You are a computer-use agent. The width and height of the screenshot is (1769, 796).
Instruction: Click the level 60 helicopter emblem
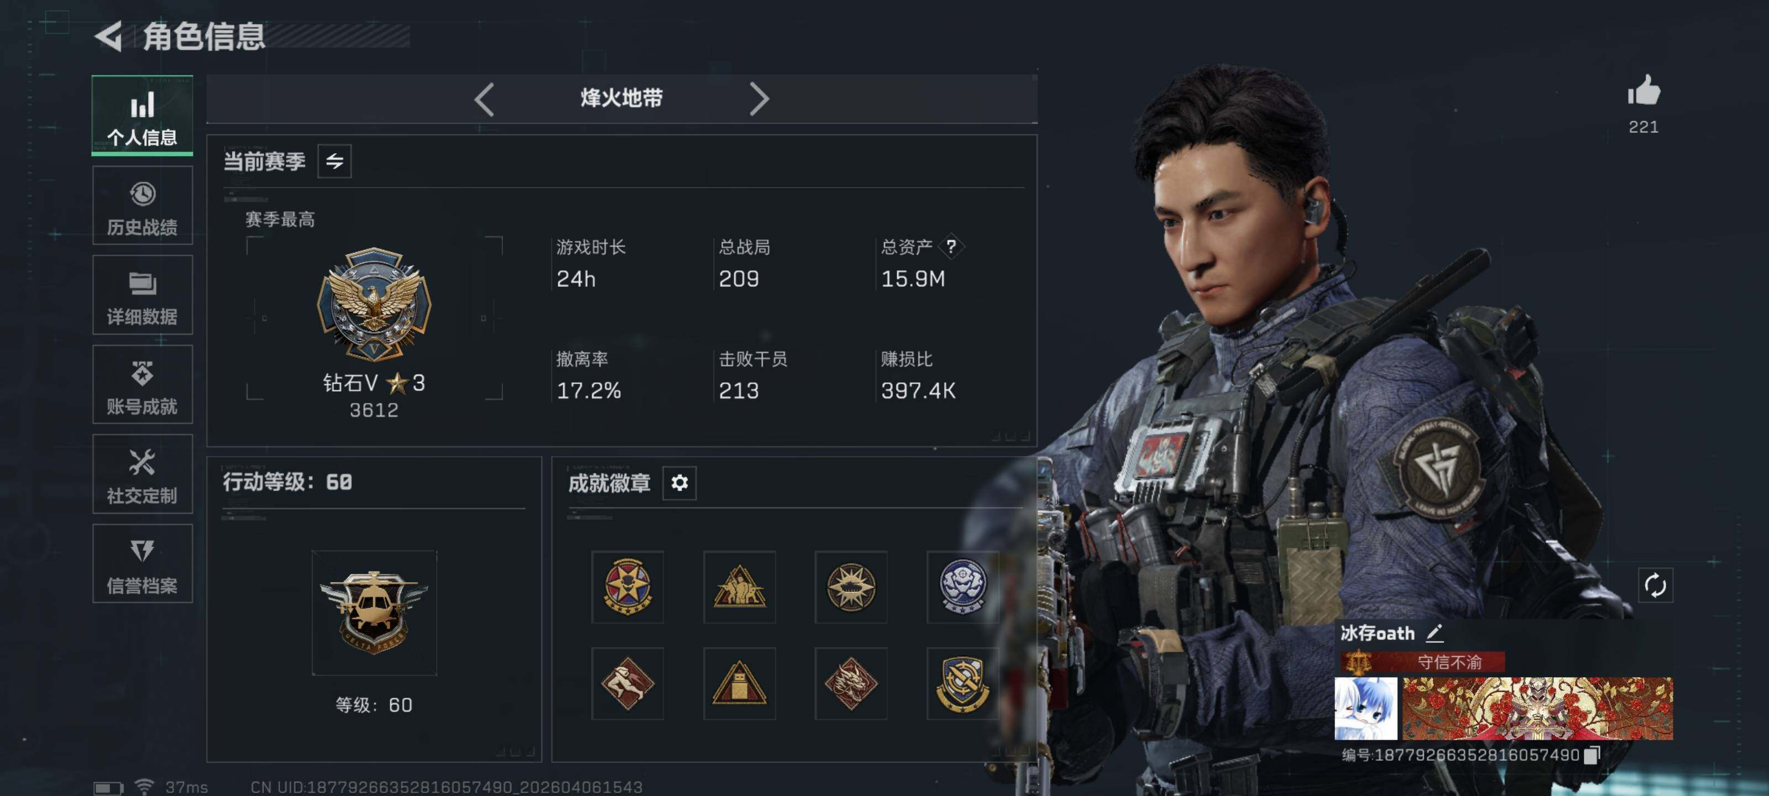(374, 612)
